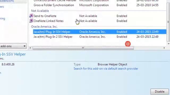This screenshot has width=170, height=95.
Task: Click date 25-03-2010 14:55 of Groove Folder Synchronization
Action: pos(147,5)
